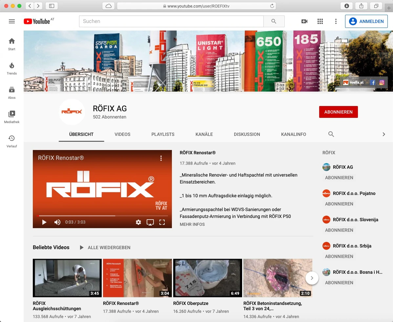393x322 pixels.
Task: Toggle the Safari sidebar
Action: coord(52,6)
